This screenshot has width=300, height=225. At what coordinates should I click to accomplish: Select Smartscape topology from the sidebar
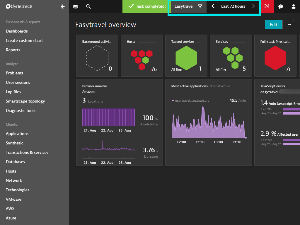coord(25,101)
